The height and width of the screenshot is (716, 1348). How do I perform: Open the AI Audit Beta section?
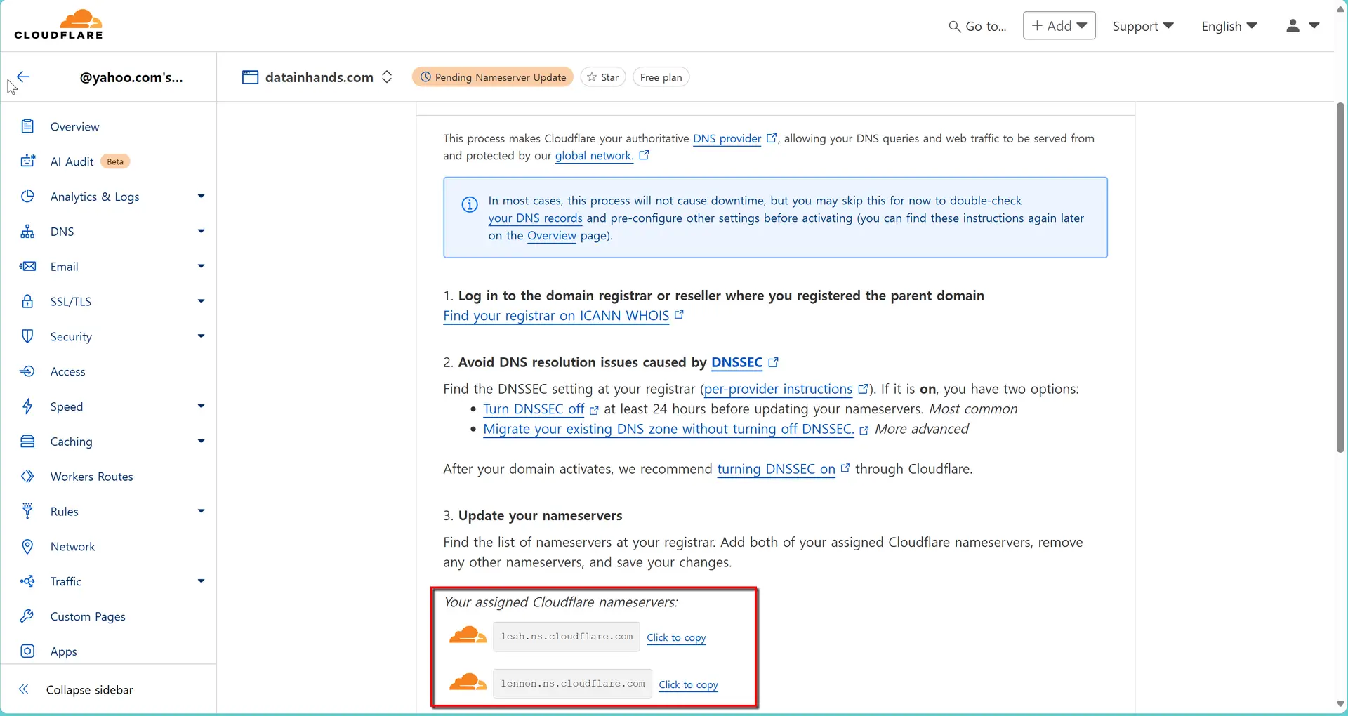coord(73,161)
